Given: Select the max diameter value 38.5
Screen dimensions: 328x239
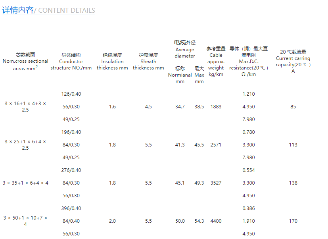Looking at the screenshot, I should point(199,107).
